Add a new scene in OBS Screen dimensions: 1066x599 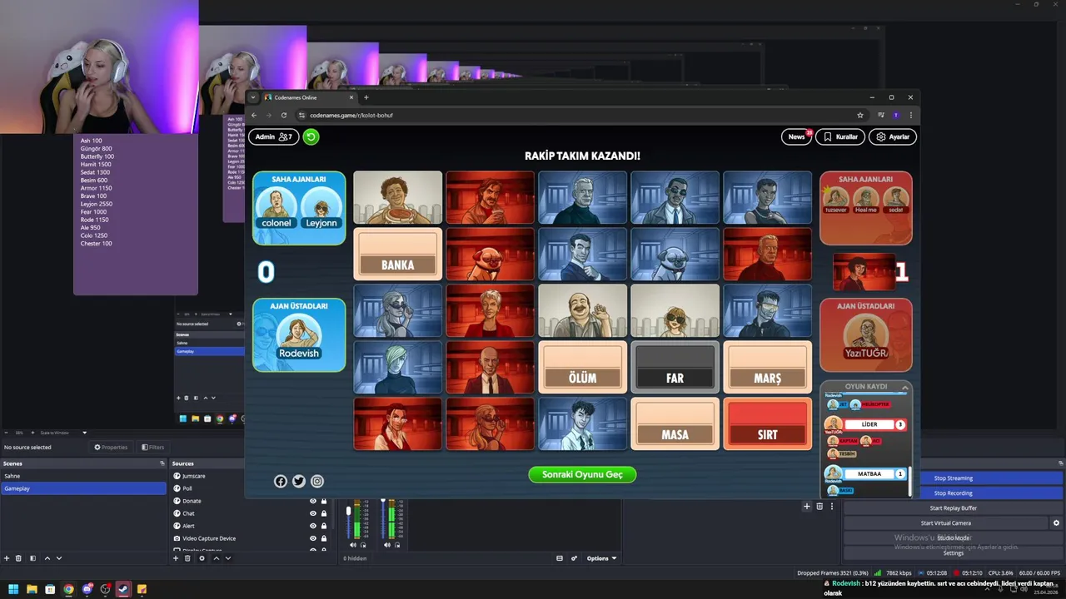coord(7,558)
